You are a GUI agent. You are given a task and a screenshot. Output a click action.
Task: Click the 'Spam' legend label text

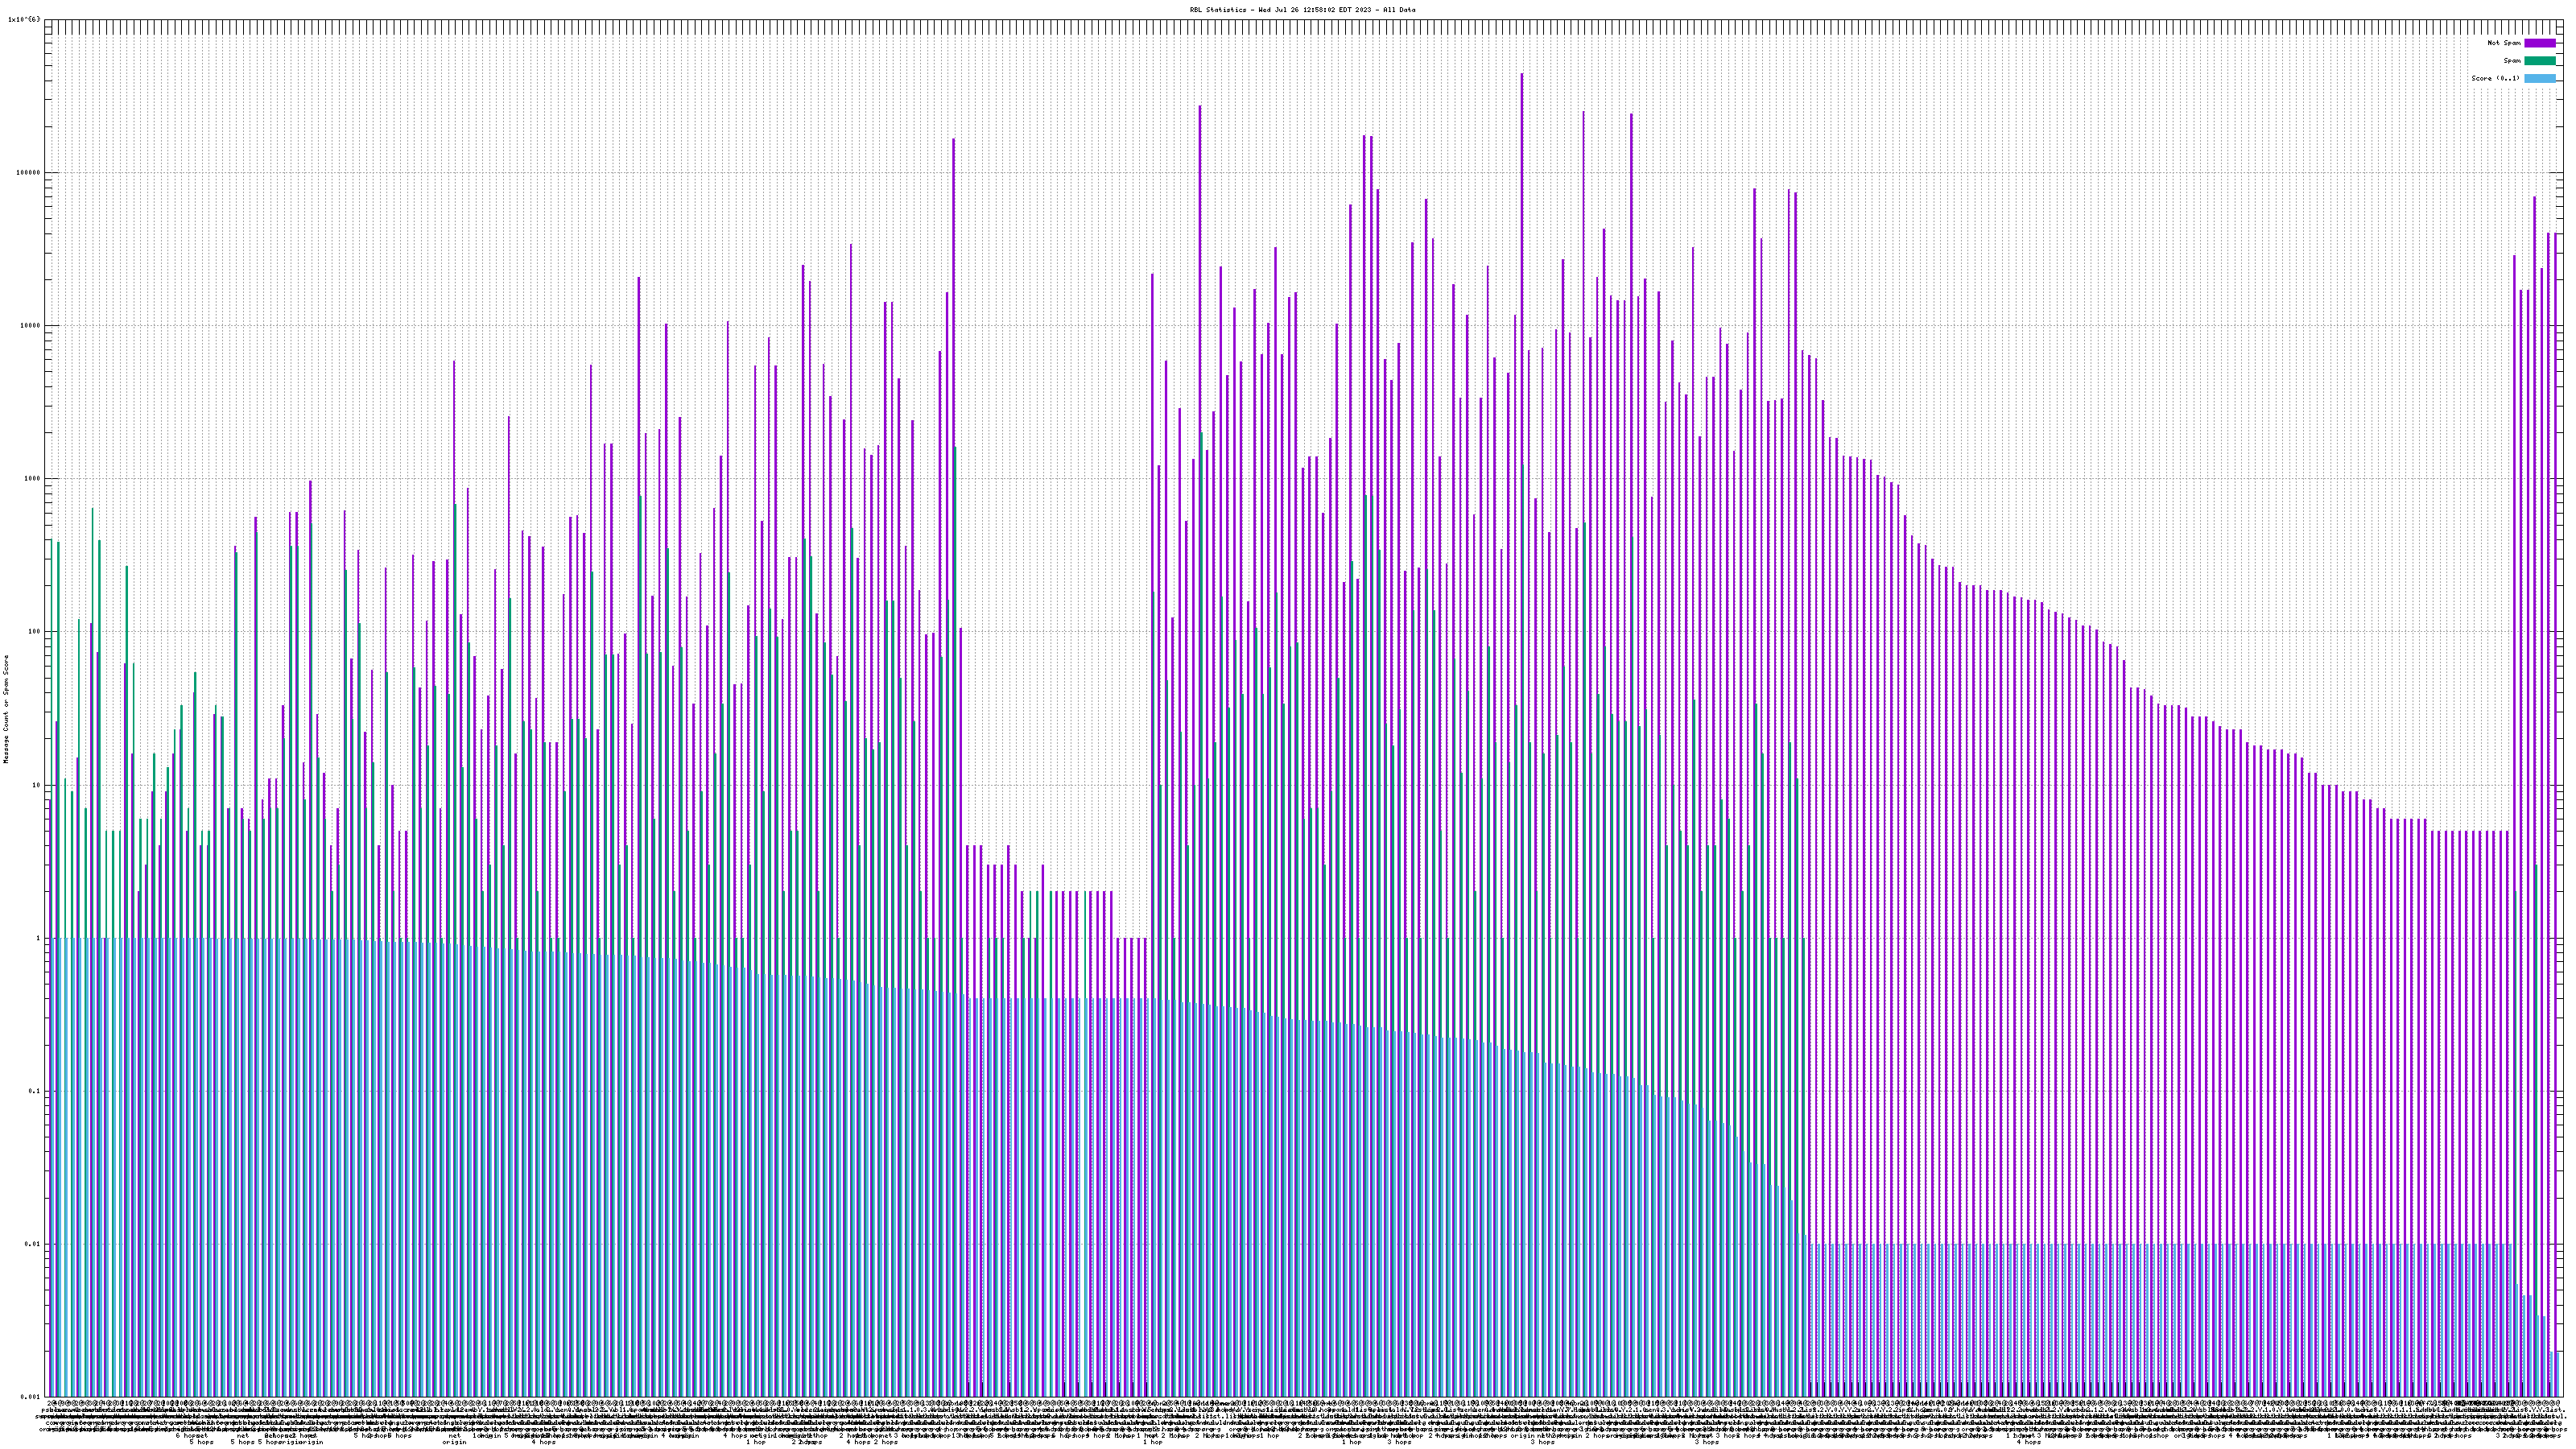[2512, 61]
